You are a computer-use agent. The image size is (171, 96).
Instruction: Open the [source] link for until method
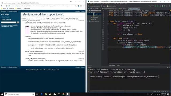point(81,51)
